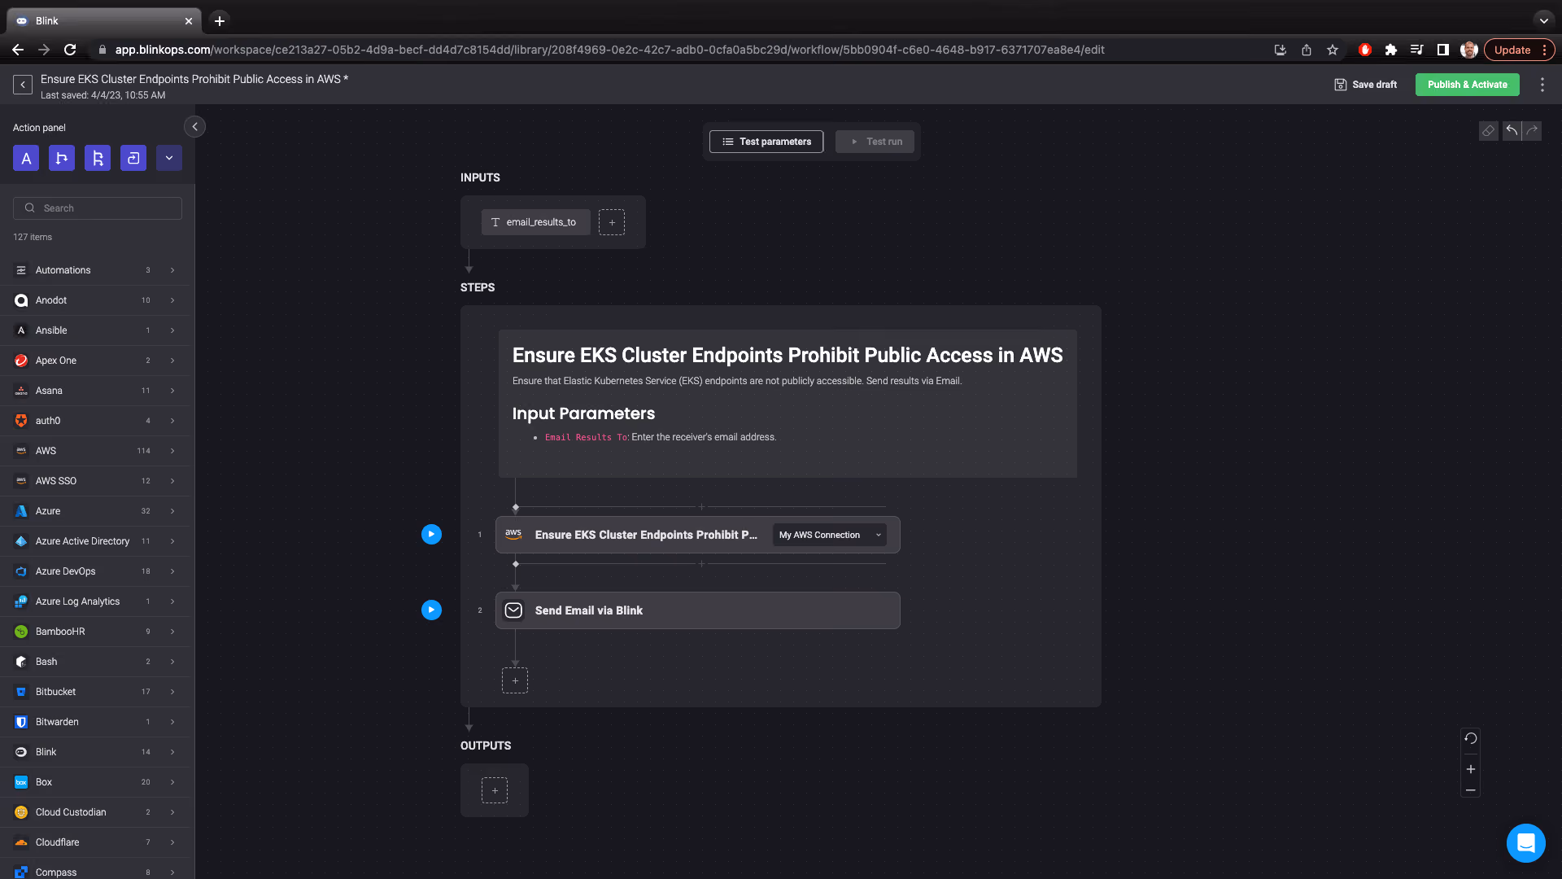Open Cloud Custodian in the list
1562x879 pixels.
pos(94,812)
